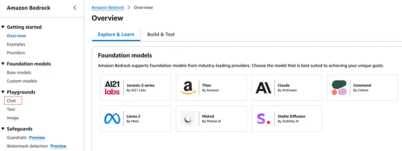The width and height of the screenshot is (402, 151).
Task: Open Custom models in sidebar
Action: (x=22, y=81)
